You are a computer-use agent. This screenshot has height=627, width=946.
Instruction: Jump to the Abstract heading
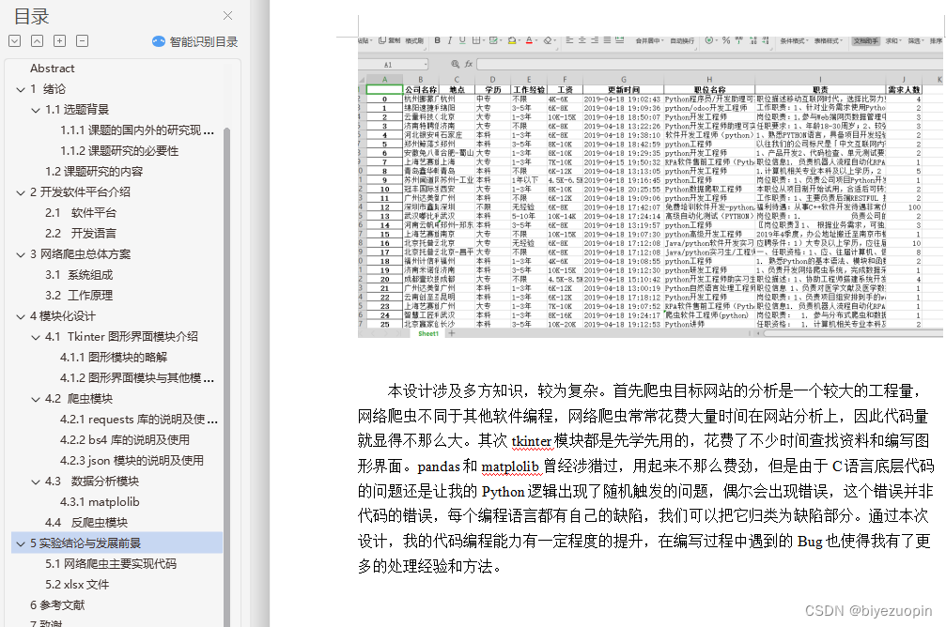coord(53,69)
